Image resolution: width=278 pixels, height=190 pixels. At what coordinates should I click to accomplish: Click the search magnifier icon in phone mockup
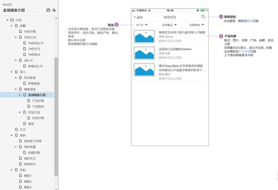[x=203, y=17]
